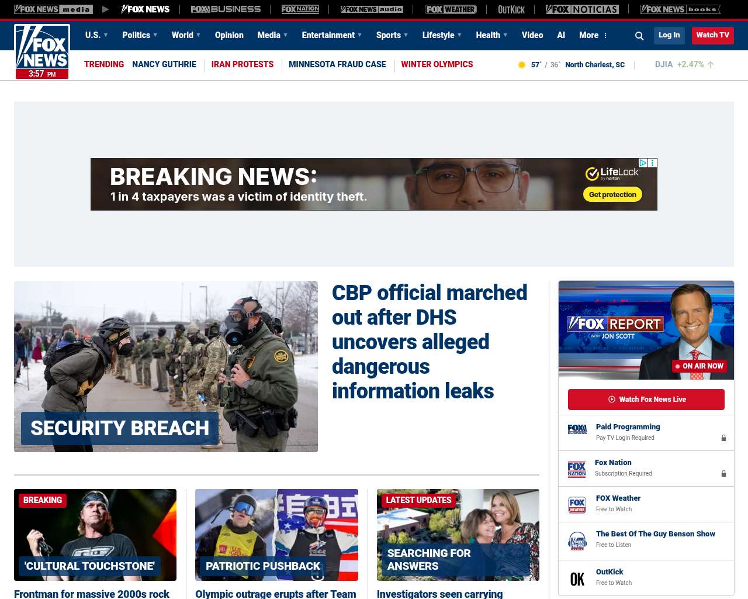The height and width of the screenshot is (599, 748).
Task: Open Security Breach lead story image
Action: click(x=166, y=366)
